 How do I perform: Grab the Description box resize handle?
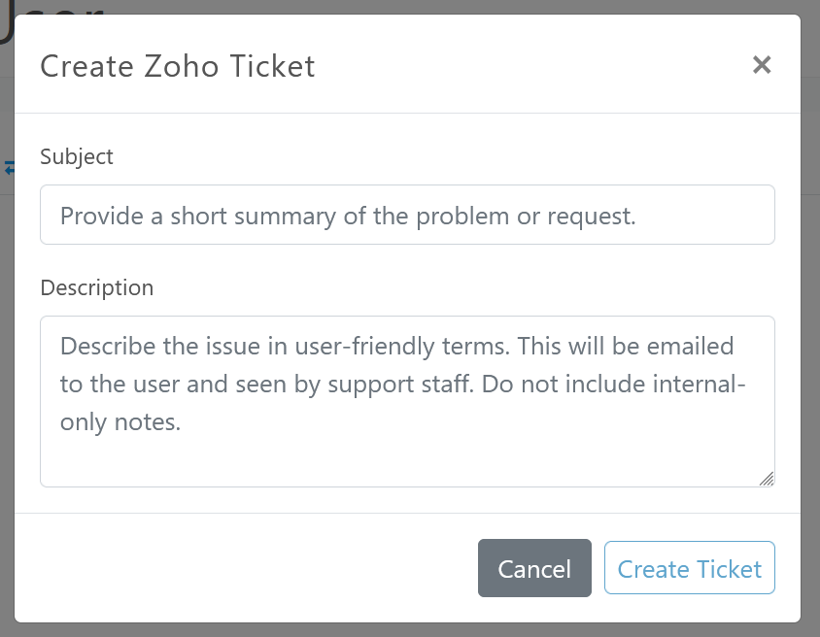pyautogui.click(x=767, y=478)
